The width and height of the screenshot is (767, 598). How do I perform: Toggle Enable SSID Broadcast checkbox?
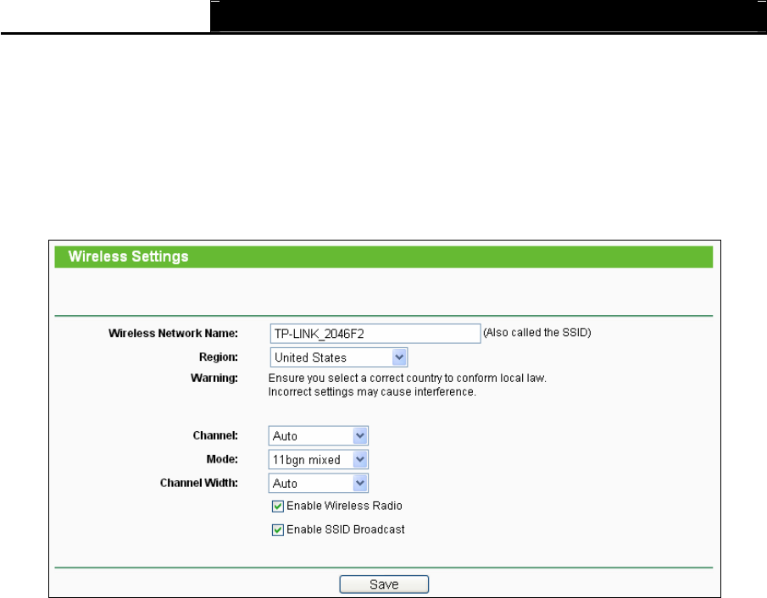[278, 530]
